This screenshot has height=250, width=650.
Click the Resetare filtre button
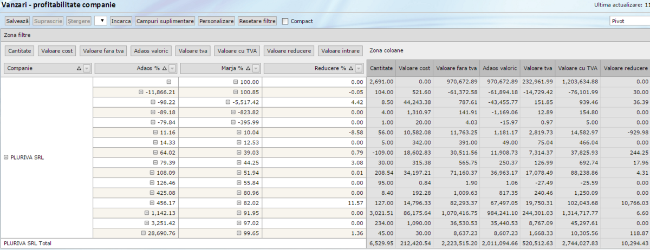pos(257,21)
